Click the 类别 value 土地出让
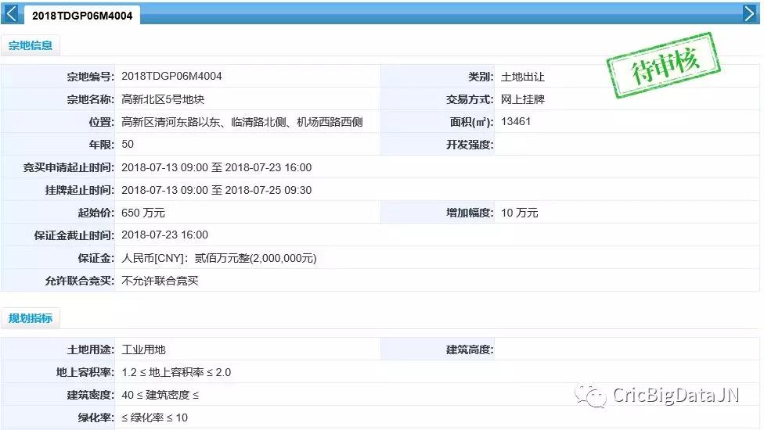The width and height of the screenshot is (764, 430). pyautogui.click(x=522, y=77)
